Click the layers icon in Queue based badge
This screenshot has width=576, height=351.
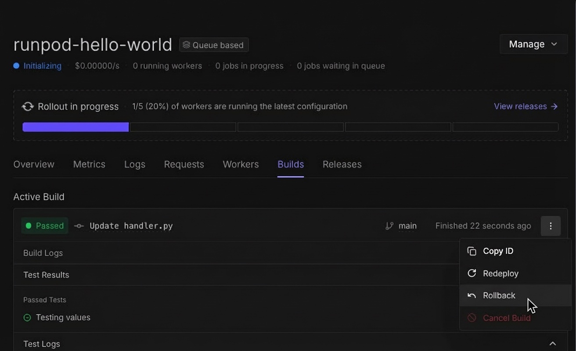tap(187, 45)
